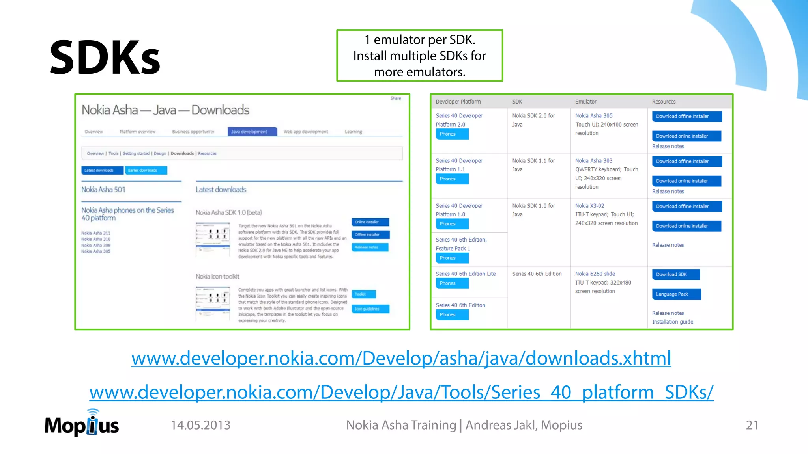The width and height of the screenshot is (808, 454).
Task: Click Phones under Series 40 6th Edition
Action: pyautogui.click(x=452, y=315)
